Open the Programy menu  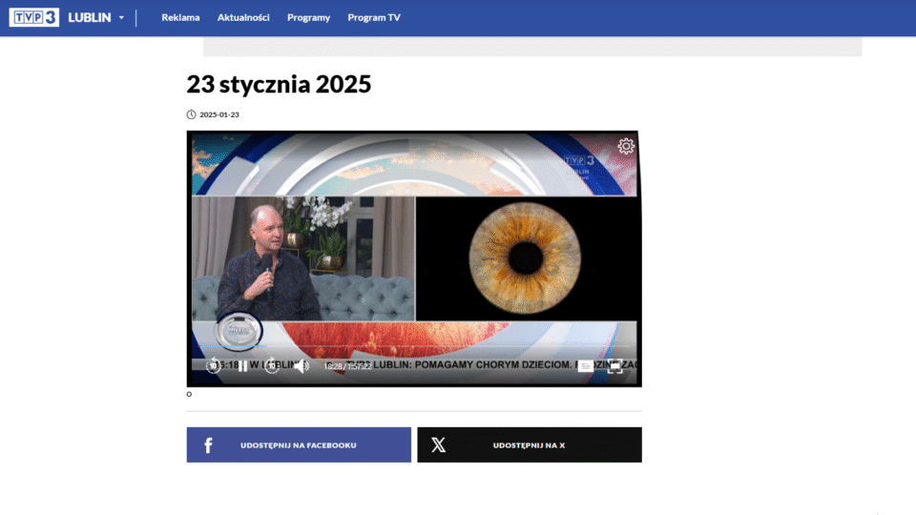point(308,18)
